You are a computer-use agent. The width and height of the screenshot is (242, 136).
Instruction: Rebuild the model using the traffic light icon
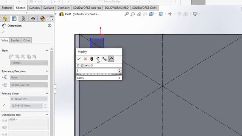point(92,59)
